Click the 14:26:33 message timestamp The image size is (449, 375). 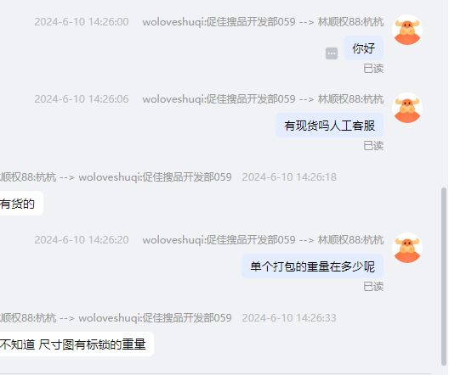tap(289, 318)
